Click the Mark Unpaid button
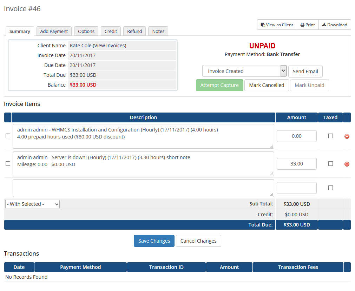Screen dimensions: 355x291 click(309, 85)
